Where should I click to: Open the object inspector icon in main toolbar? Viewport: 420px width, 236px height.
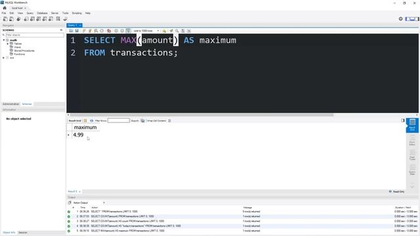pyautogui.click(x=18, y=19)
